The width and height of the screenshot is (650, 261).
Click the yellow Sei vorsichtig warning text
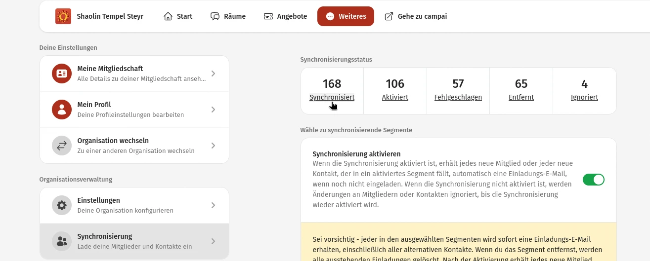tap(458, 249)
